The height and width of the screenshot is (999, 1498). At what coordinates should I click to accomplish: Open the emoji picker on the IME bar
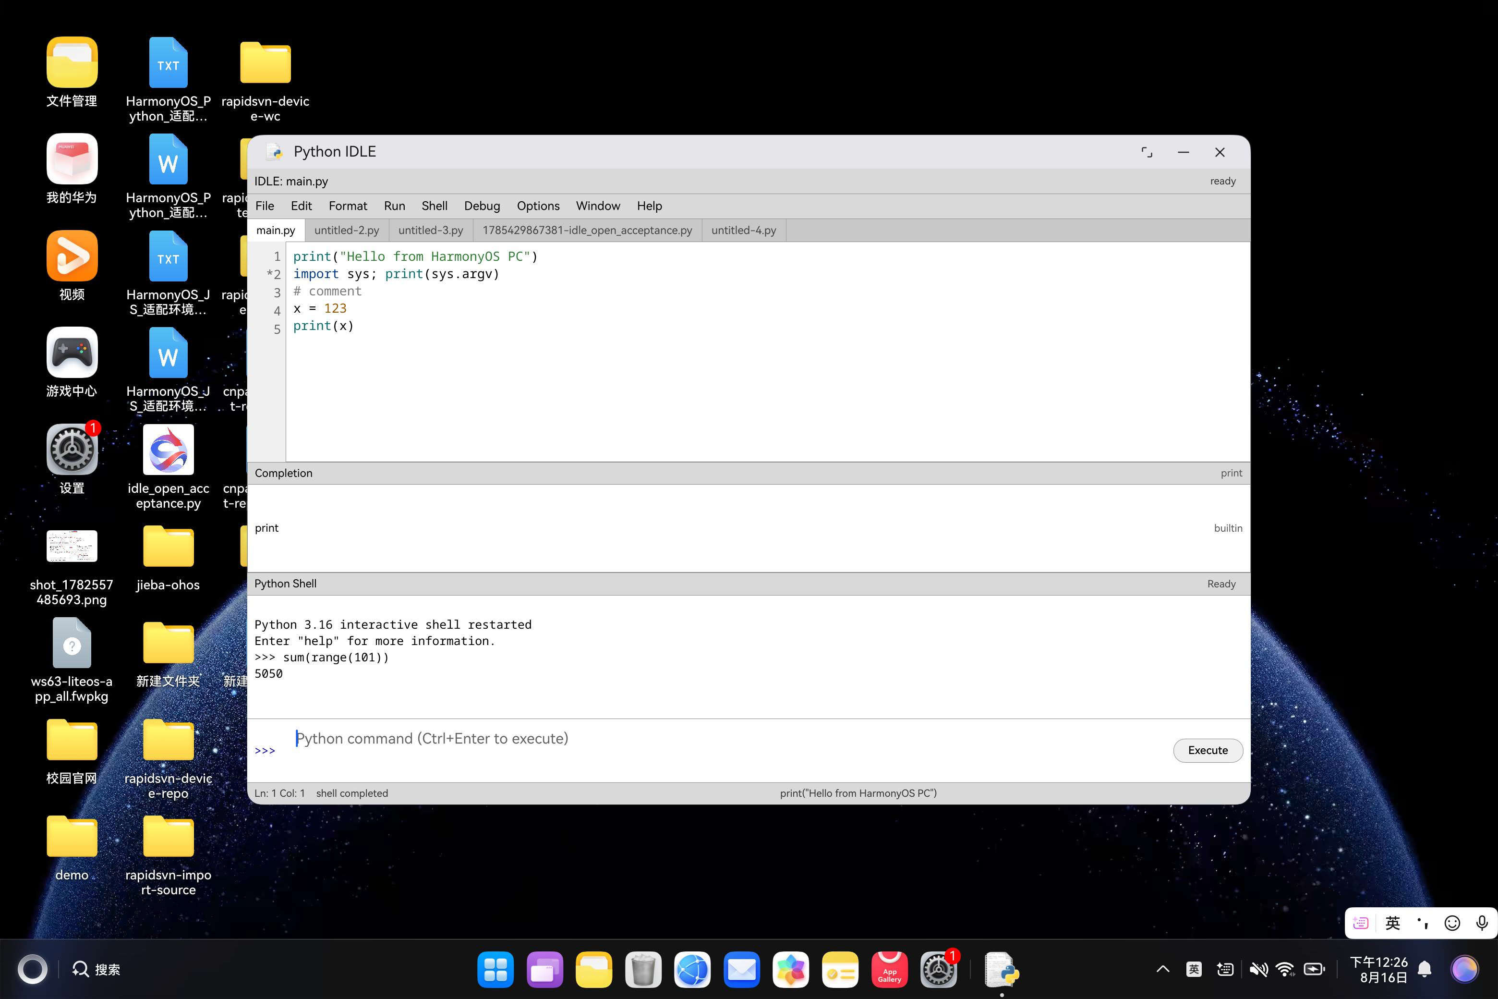(x=1452, y=923)
